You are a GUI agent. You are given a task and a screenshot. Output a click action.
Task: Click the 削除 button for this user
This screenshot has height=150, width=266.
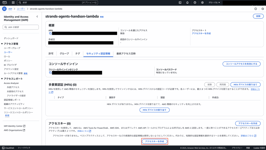pos(258,16)
